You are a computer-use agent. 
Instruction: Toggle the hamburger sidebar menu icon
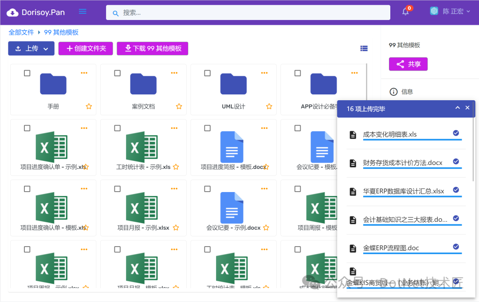(82, 11)
